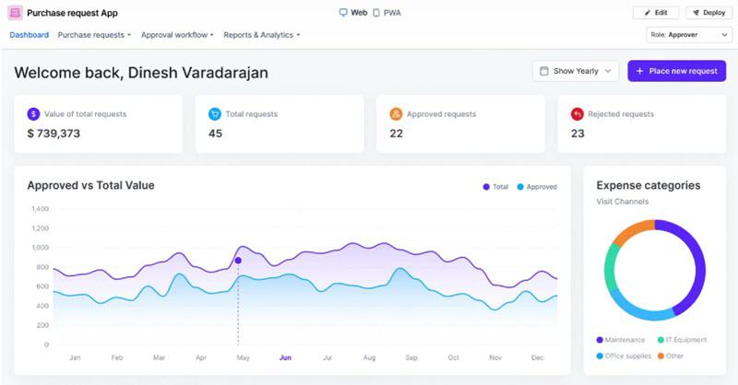Click the purple data point marker near May
The image size is (738, 385).
point(238,261)
